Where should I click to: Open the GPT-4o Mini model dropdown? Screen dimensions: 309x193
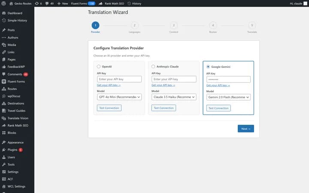click(119, 97)
